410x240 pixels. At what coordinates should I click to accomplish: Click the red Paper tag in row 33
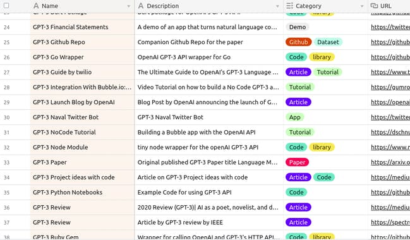298,162
